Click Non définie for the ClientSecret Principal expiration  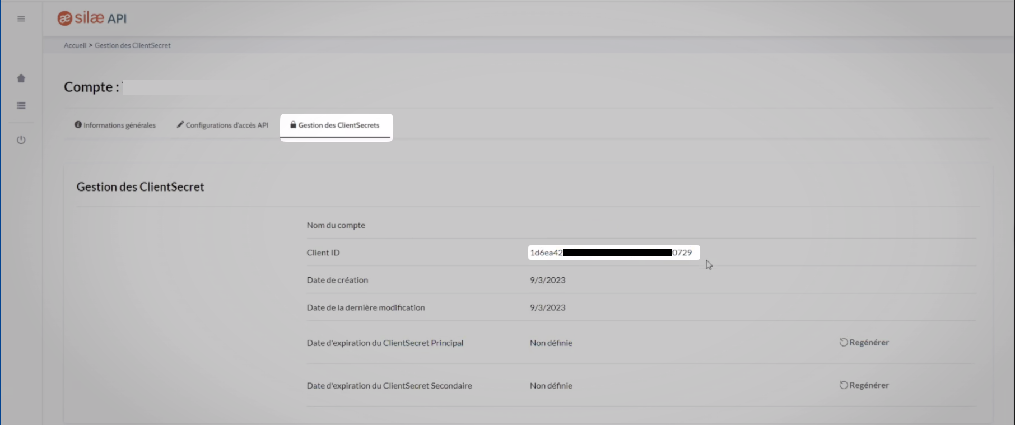pyautogui.click(x=551, y=343)
